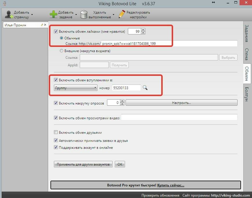Click the pencil icon on Илья Пронин tab

[x=42, y=25]
